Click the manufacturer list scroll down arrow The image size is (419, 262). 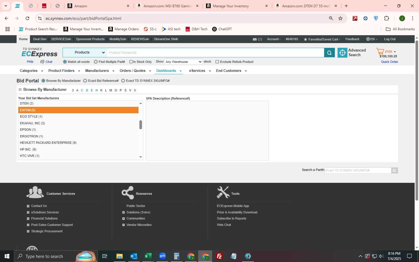141,157
